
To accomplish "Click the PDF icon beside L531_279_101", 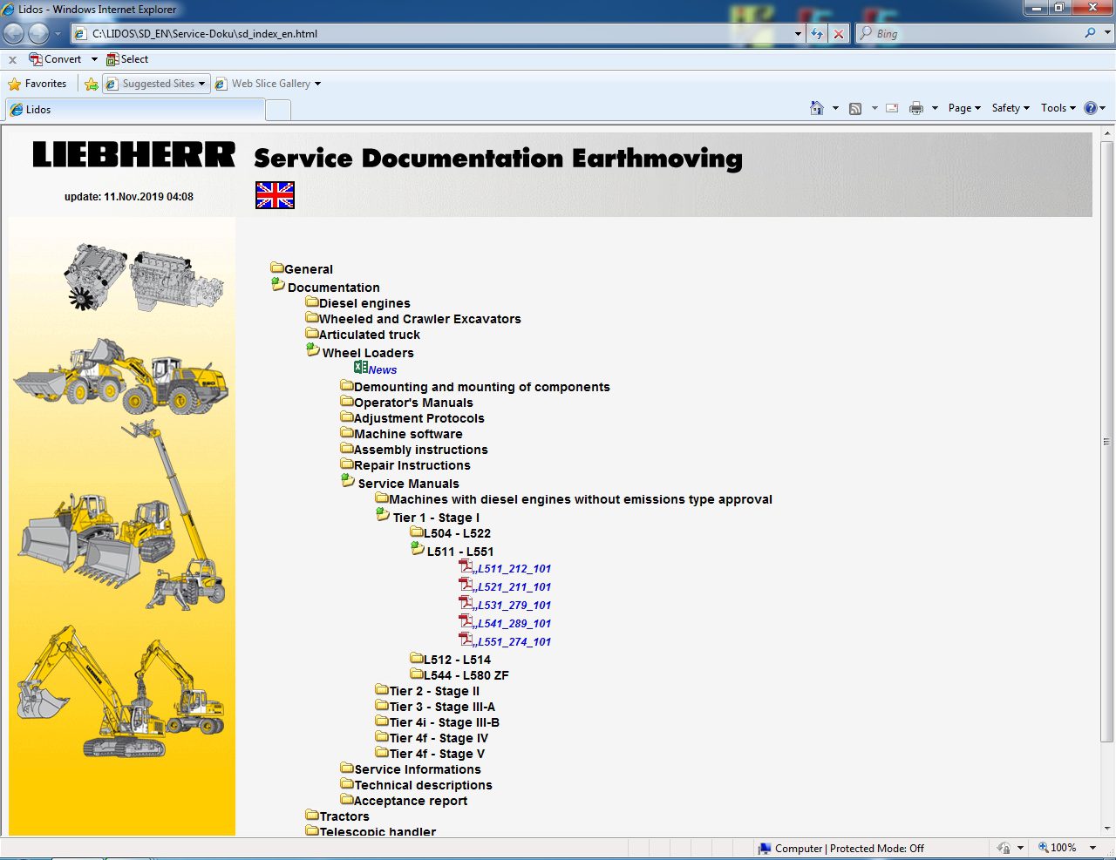I will click(x=466, y=603).
